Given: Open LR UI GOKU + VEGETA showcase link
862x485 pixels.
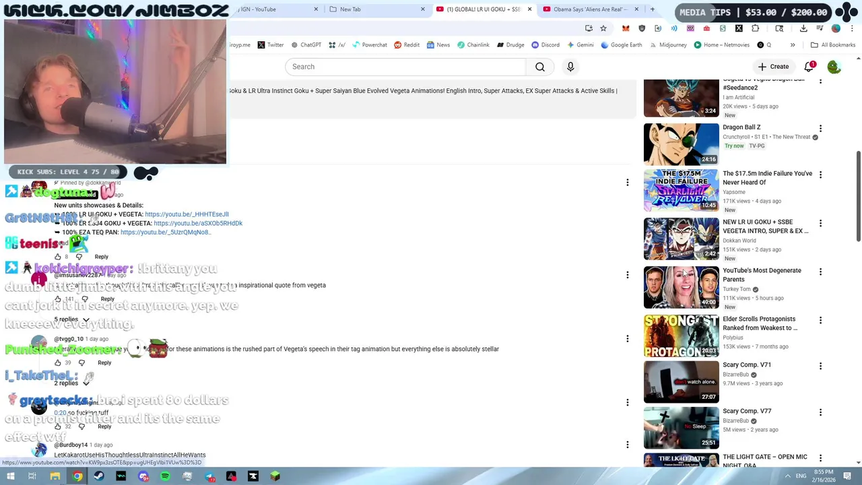Looking at the screenshot, I should pos(187,214).
